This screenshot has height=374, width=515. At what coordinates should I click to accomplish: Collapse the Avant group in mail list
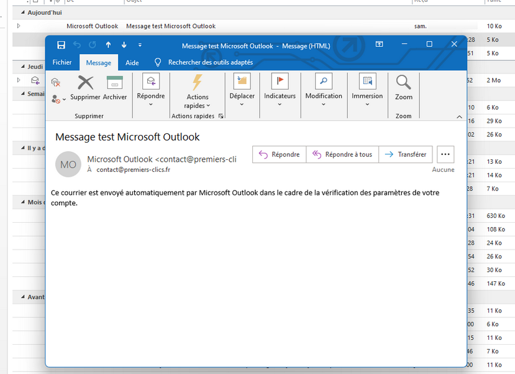[22, 297]
